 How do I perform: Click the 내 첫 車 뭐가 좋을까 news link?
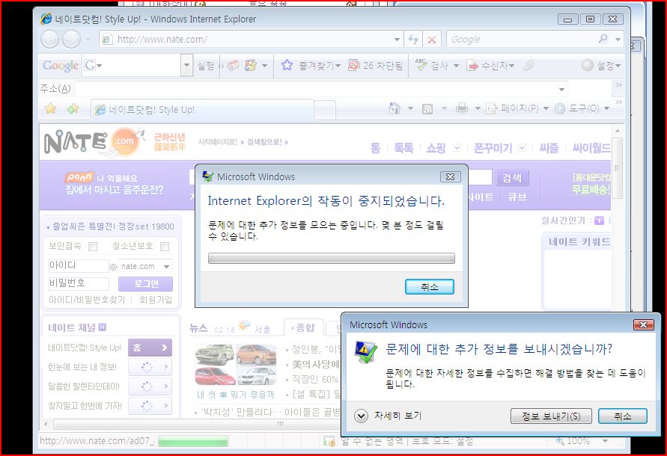coord(236,395)
